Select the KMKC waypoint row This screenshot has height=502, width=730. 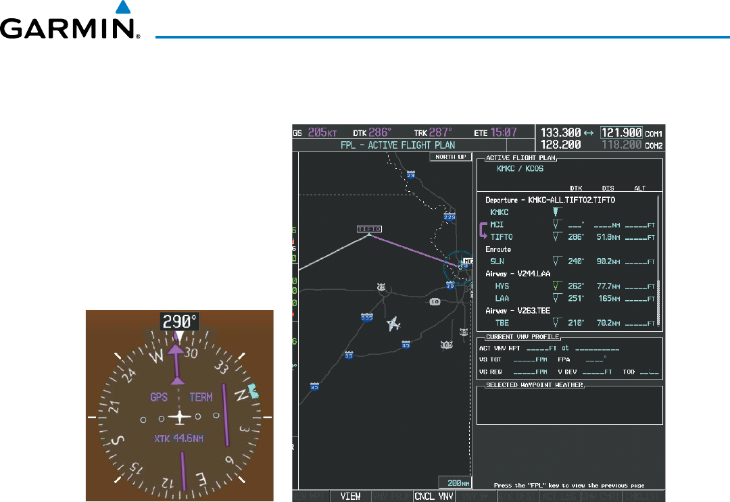[569, 212]
